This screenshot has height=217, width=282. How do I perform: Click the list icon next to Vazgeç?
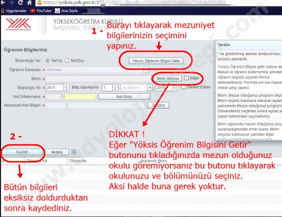[x=74, y=152]
